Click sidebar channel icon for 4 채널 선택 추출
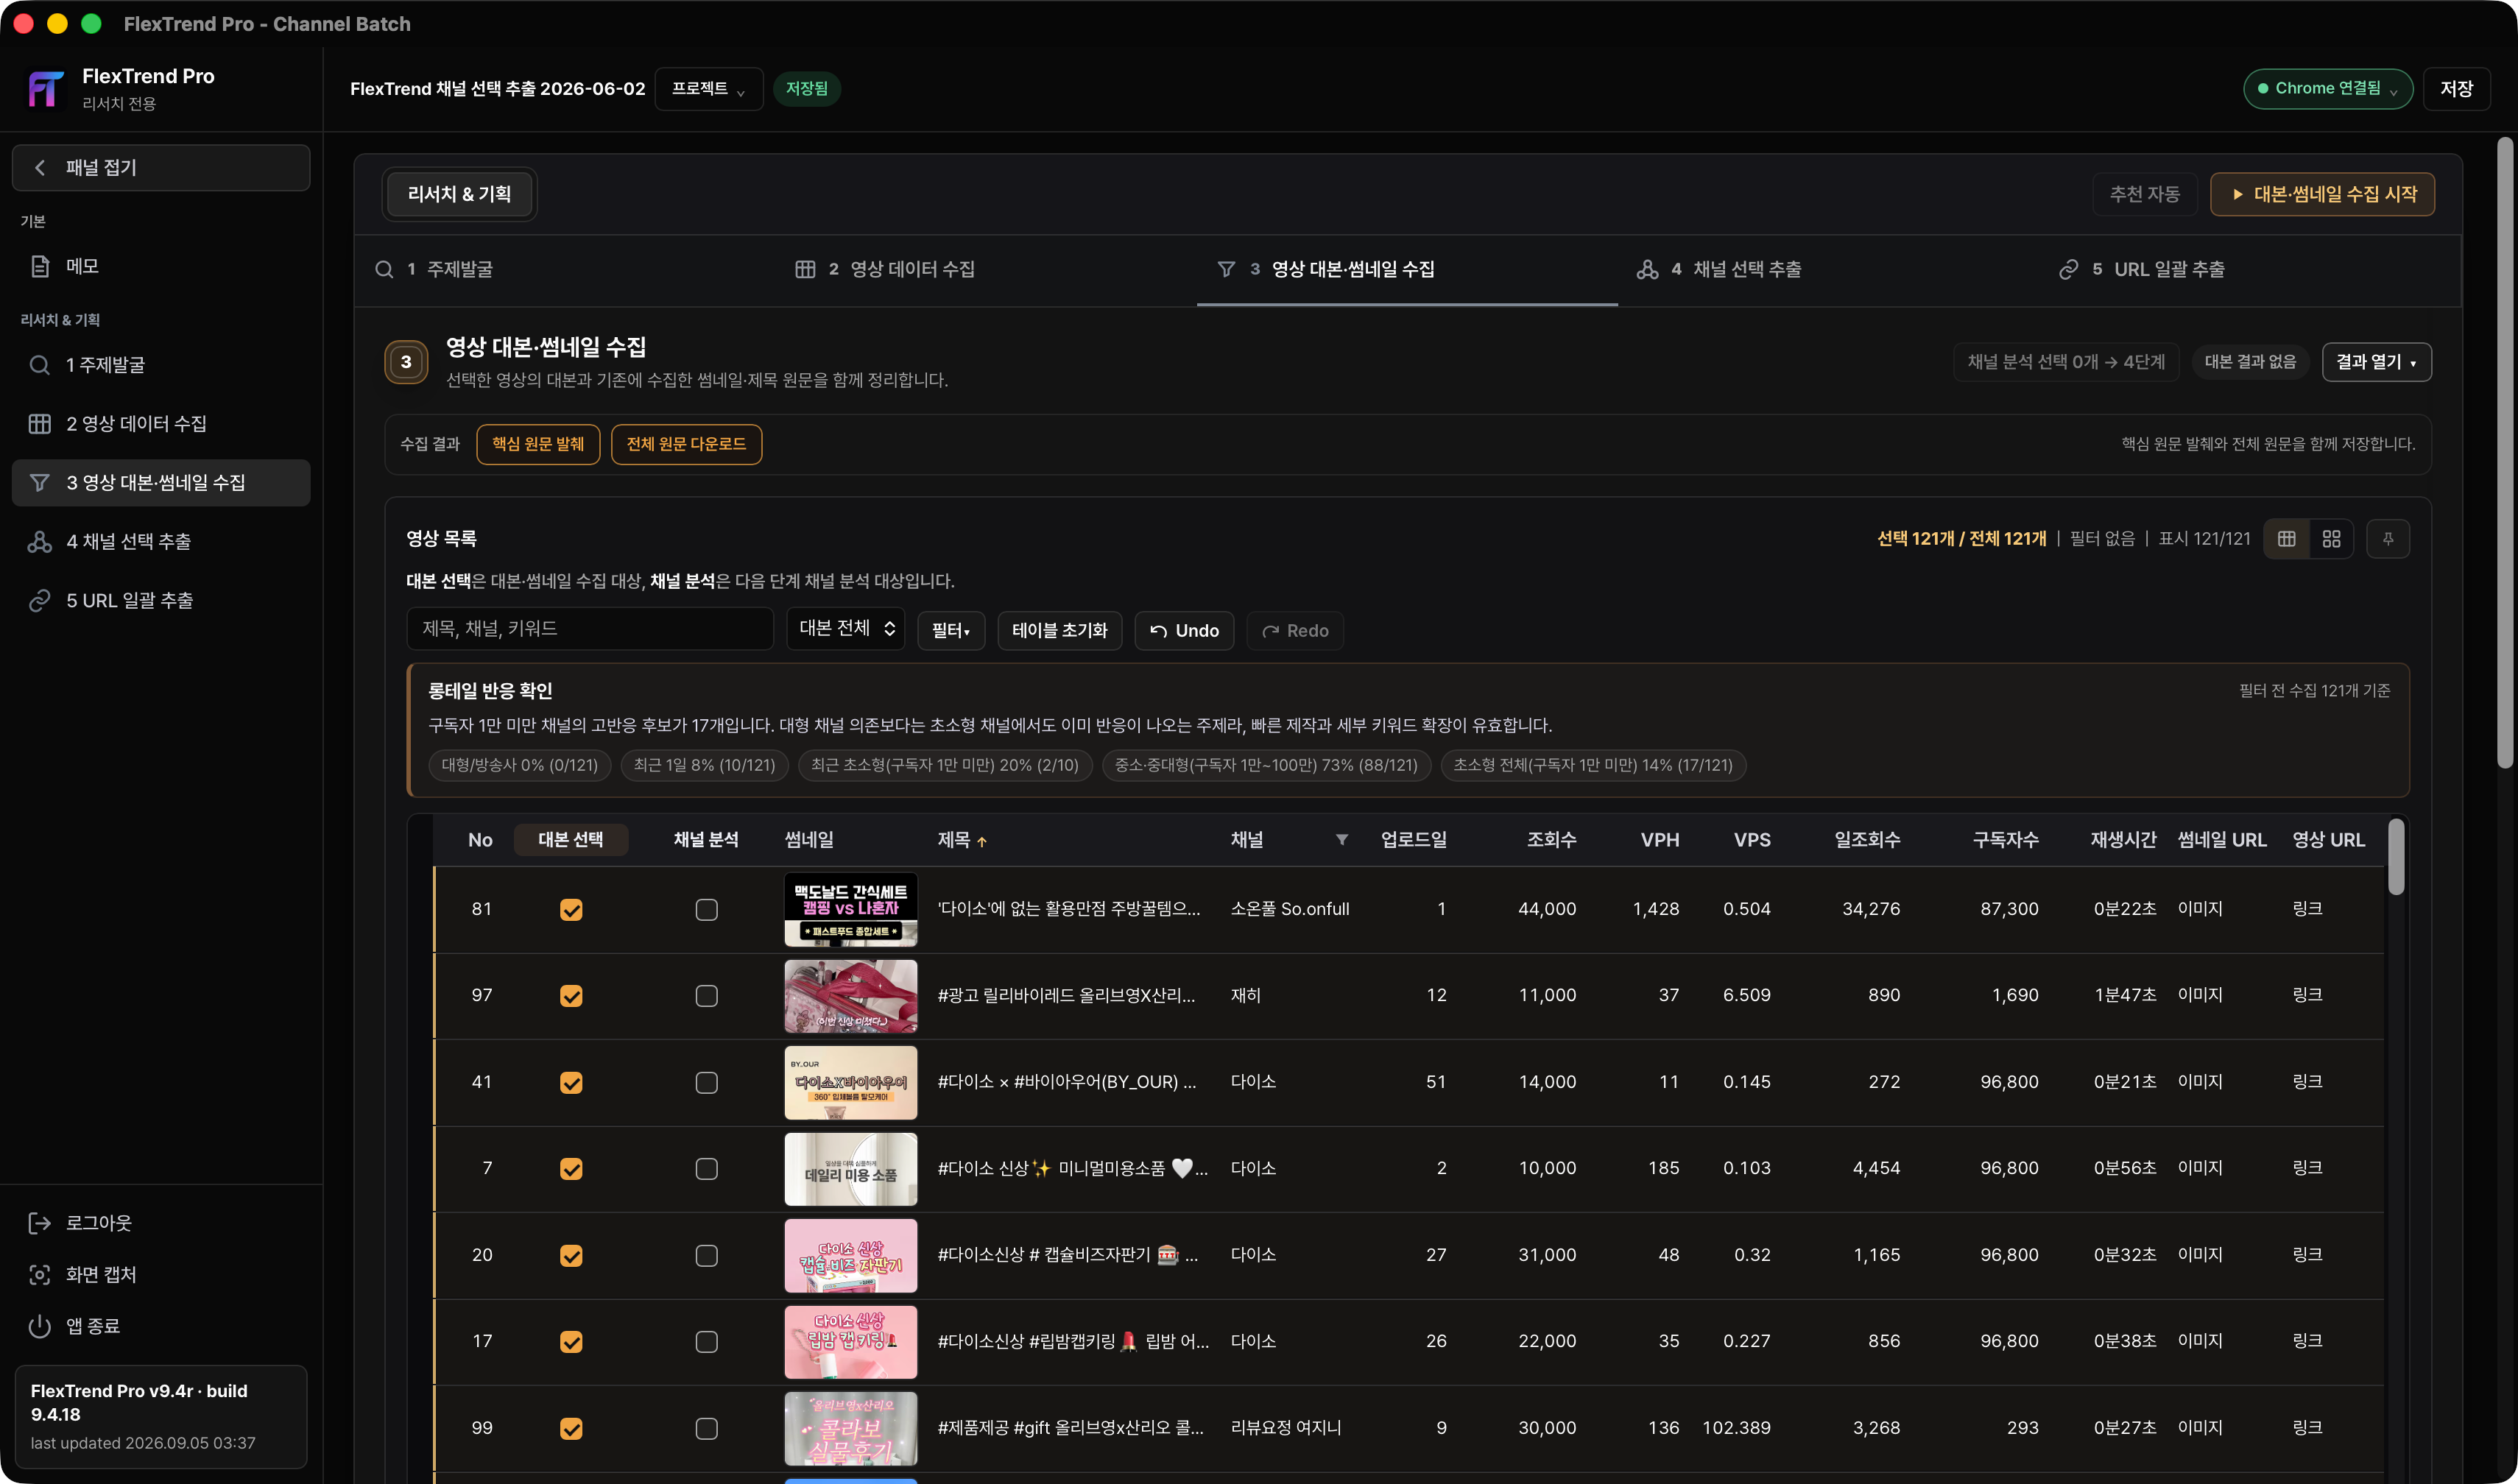Viewport: 2518px width, 1484px height. (x=40, y=542)
